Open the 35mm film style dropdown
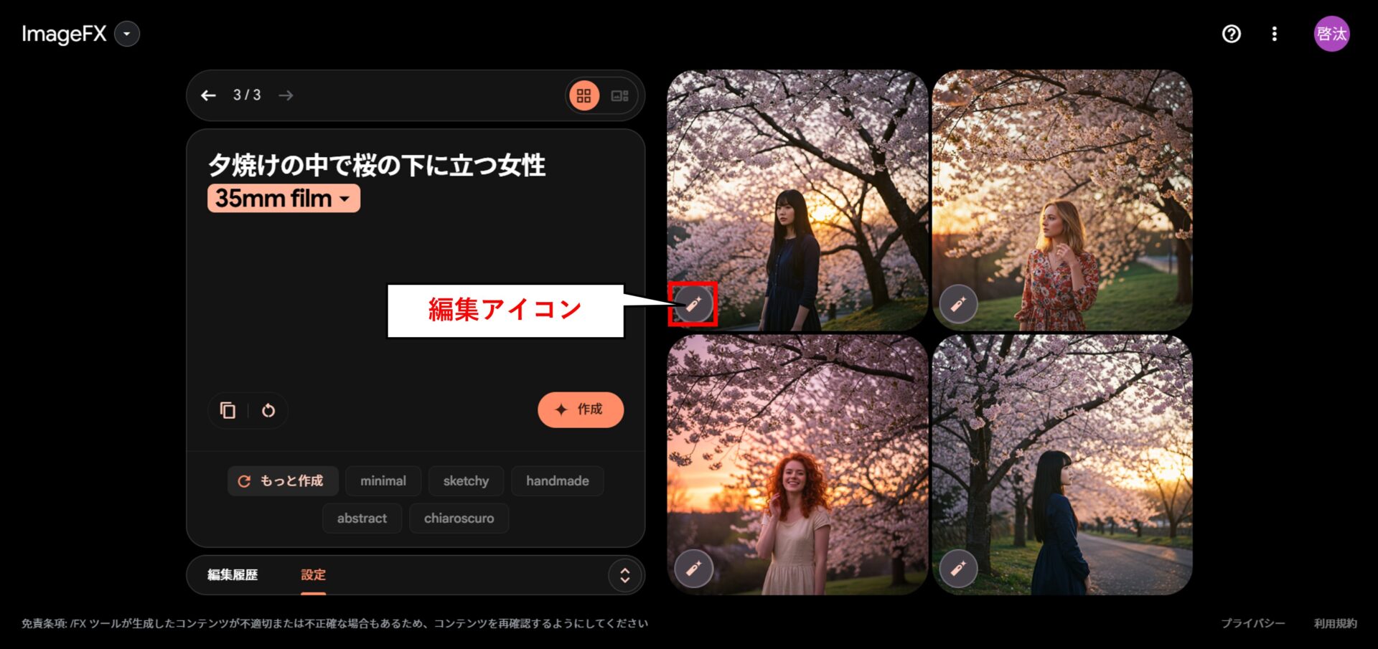The image size is (1378, 649). coord(283,198)
